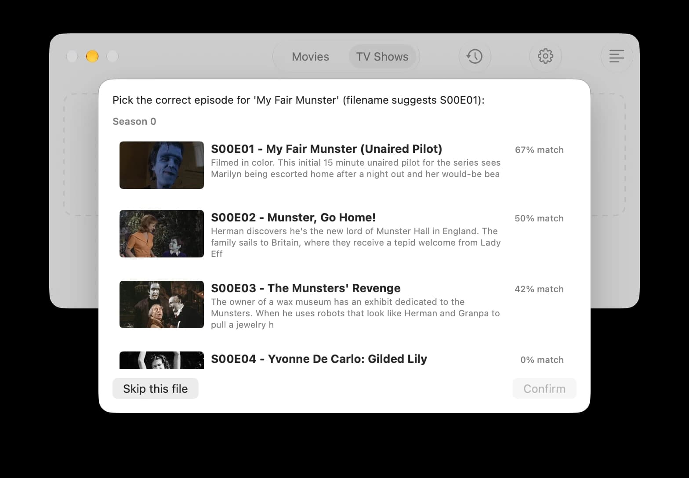689x478 pixels.
Task: Select the Yvonne De Carlo episode thumbnail
Action: point(162,360)
